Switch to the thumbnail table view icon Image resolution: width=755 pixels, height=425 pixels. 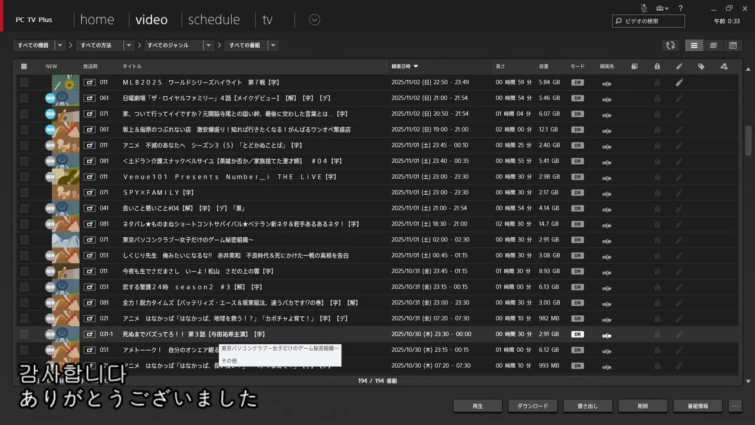point(733,45)
